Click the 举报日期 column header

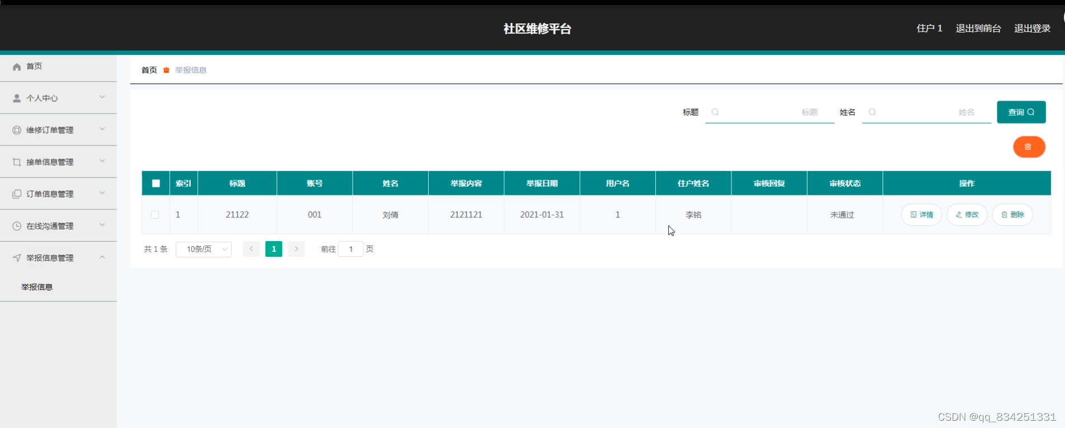click(542, 184)
